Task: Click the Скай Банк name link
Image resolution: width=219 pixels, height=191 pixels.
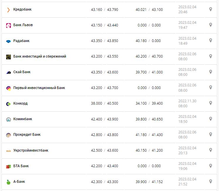Action: pos(22,72)
